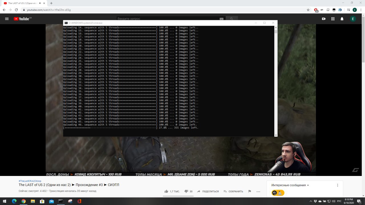Image resolution: width=365 pixels, height=205 pixels.
Task: Click the СОХРАНИТЬ save button
Action: click(233, 191)
